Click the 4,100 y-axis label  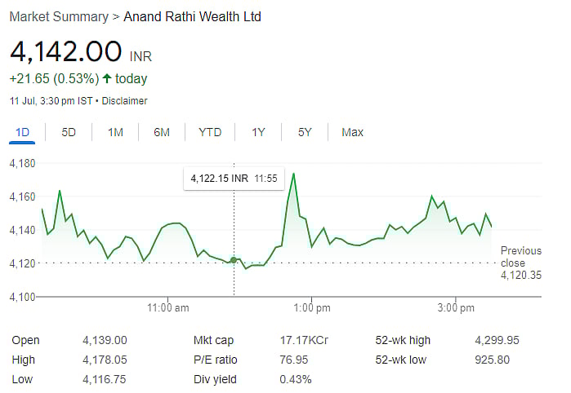(x=22, y=297)
